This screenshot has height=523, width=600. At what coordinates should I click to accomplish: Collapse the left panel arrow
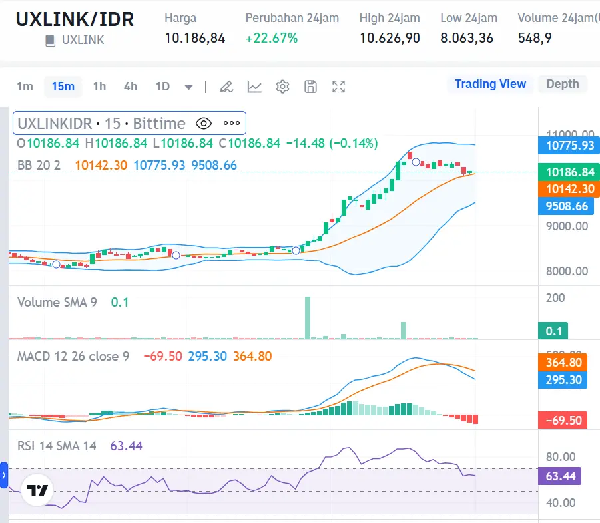(x=4, y=476)
